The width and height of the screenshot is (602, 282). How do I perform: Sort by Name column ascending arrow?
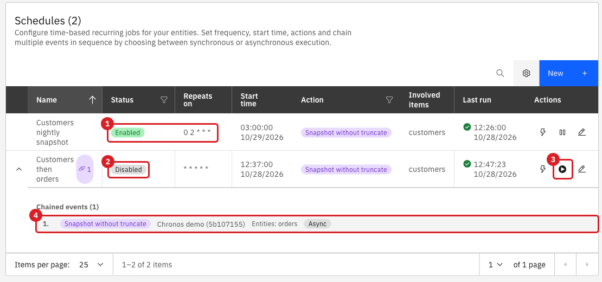click(92, 100)
